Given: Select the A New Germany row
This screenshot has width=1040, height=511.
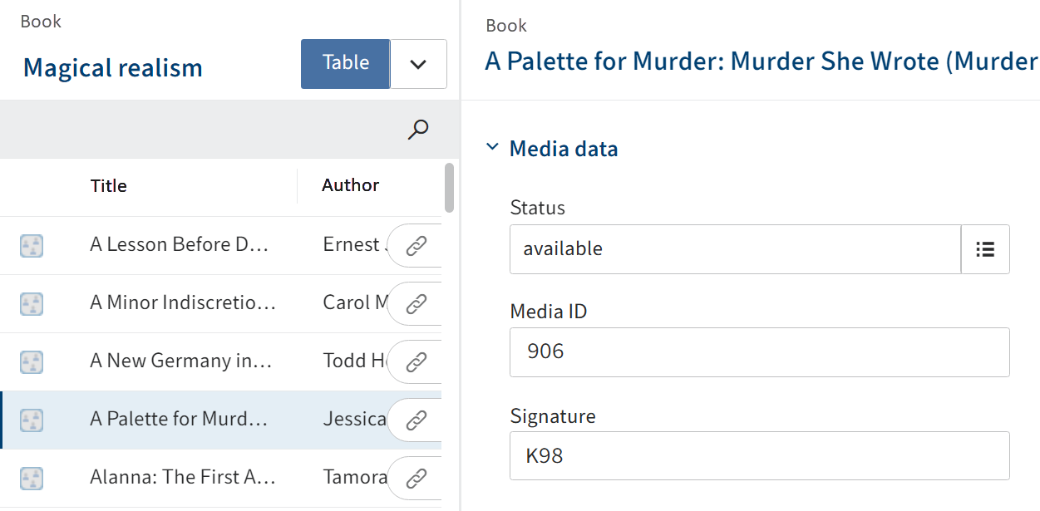Looking at the screenshot, I should pyautogui.click(x=181, y=361).
